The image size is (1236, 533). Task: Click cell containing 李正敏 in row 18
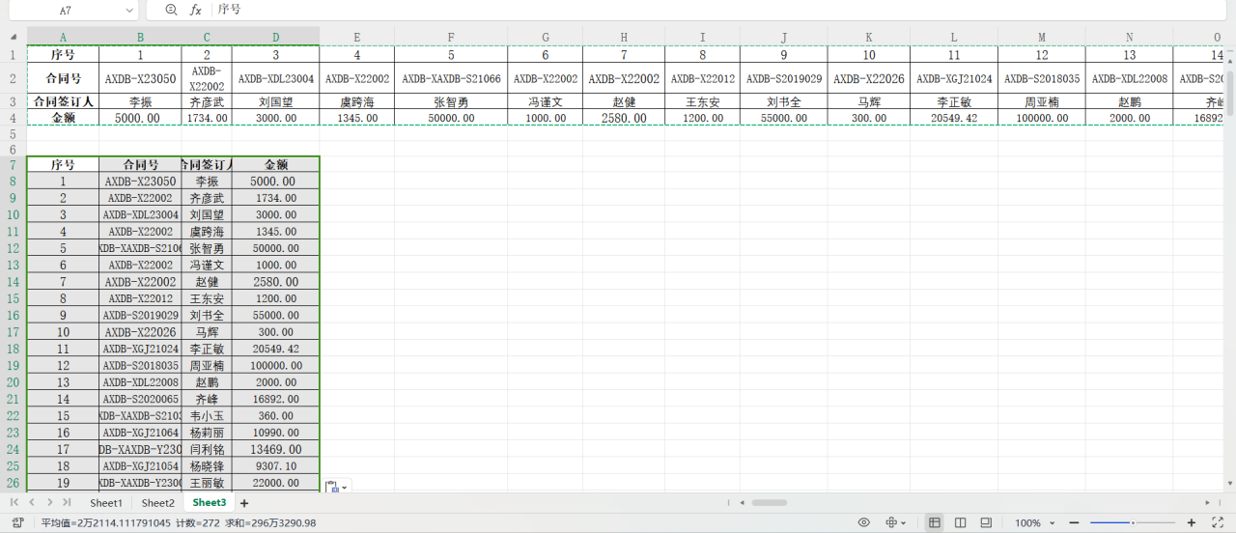point(207,349)
